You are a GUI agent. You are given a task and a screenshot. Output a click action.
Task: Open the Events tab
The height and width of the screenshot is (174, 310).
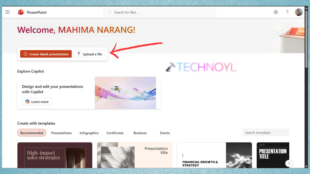click(165, 133)
